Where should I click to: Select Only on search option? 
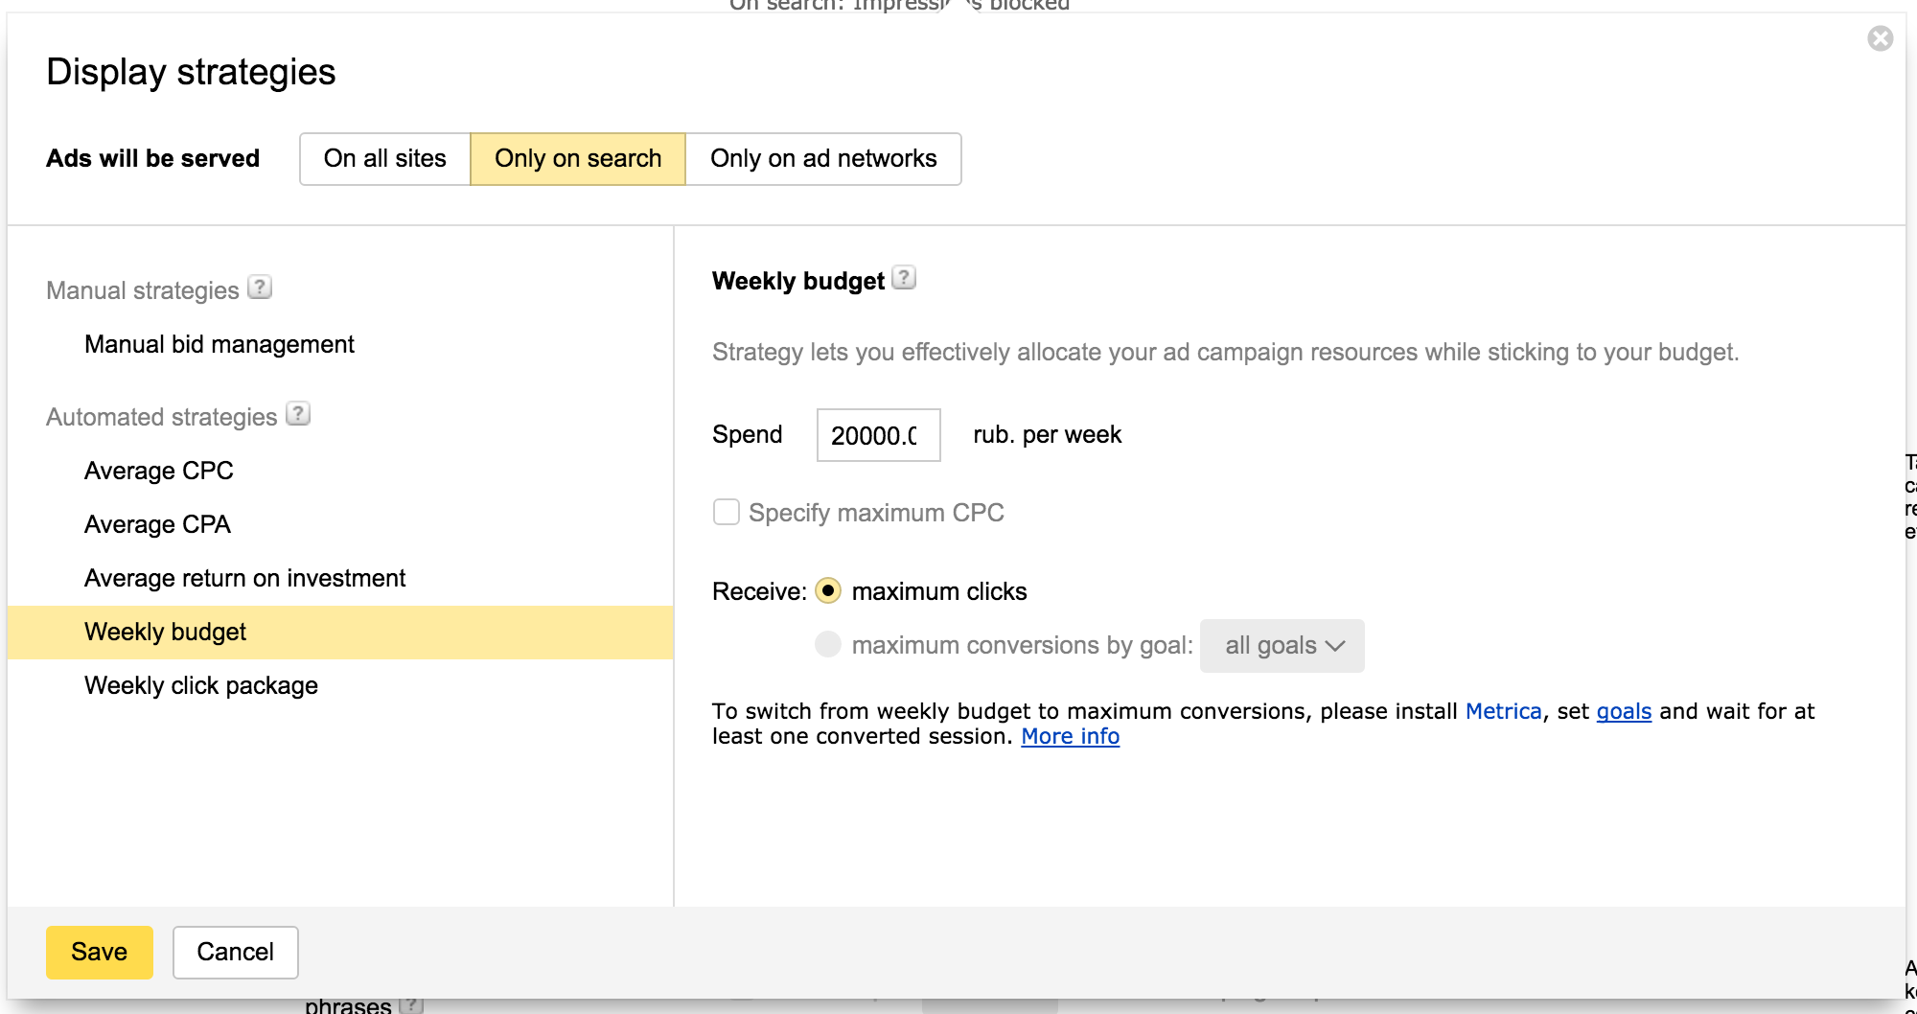coord(578,159)
